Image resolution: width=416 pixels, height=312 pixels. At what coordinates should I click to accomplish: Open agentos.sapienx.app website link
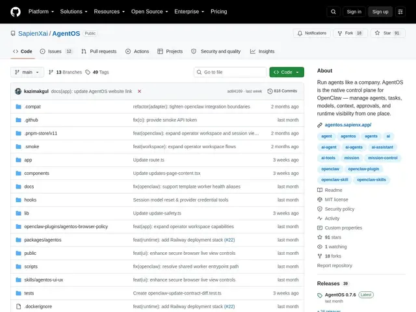348,125
